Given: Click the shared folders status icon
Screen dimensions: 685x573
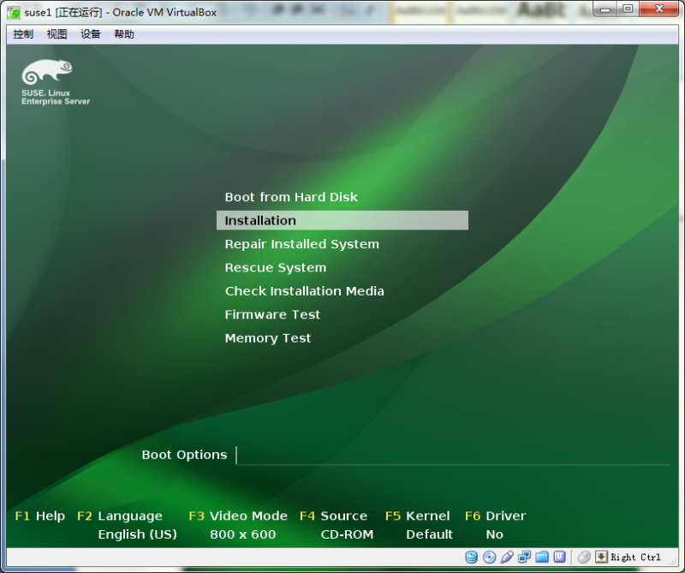Looking at the screenshot, I should tap(542, 557).
